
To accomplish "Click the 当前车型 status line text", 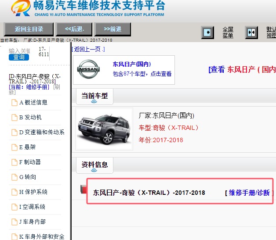I will (56, 40).
